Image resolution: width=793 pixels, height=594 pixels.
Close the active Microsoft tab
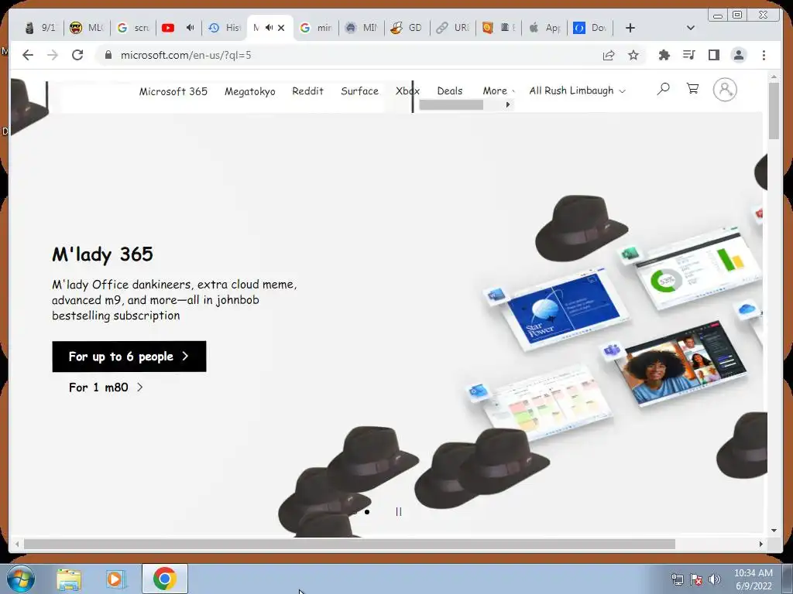[x=281, y=28]
